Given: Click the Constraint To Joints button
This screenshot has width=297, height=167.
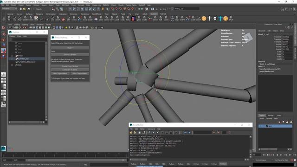Looking at the screenshot, I should pos(70,70).
